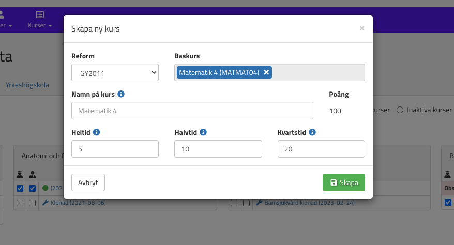Click the Namn på kurs text field

click(192, 111)
